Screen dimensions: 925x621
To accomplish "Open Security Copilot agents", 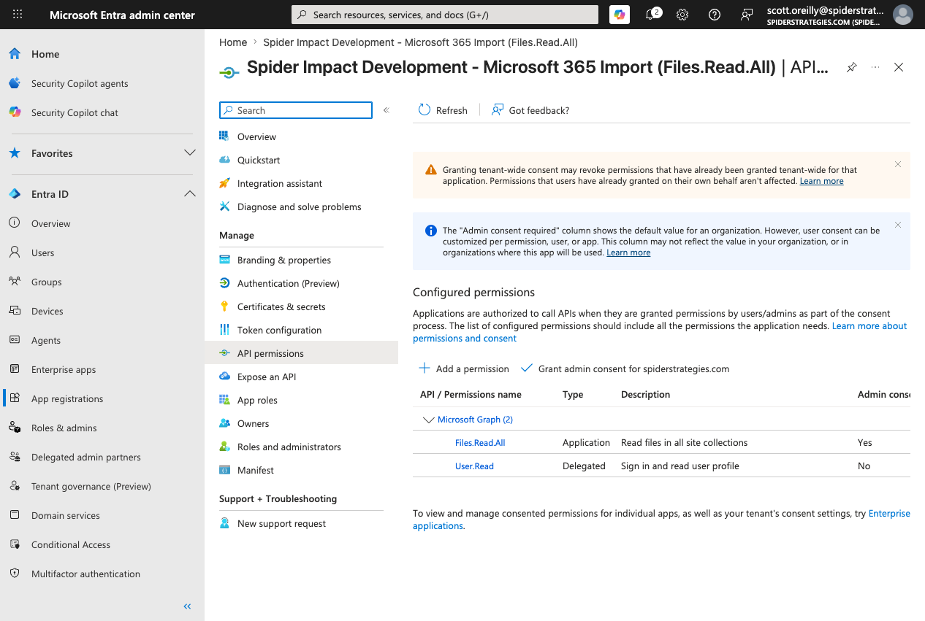I will point(80,83).
